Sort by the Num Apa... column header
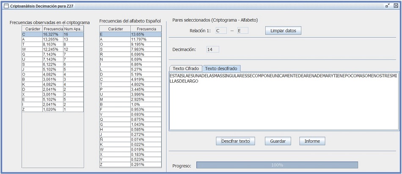402x174 pixels. click(x=73, y=29)
